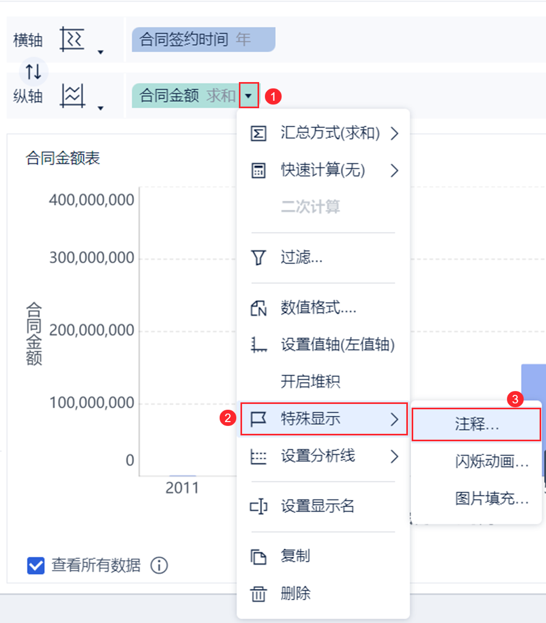Open the 合同金额 求和 field dropdown arrow
This screenshot has width=546, height=623.
[x=249, y=95]
